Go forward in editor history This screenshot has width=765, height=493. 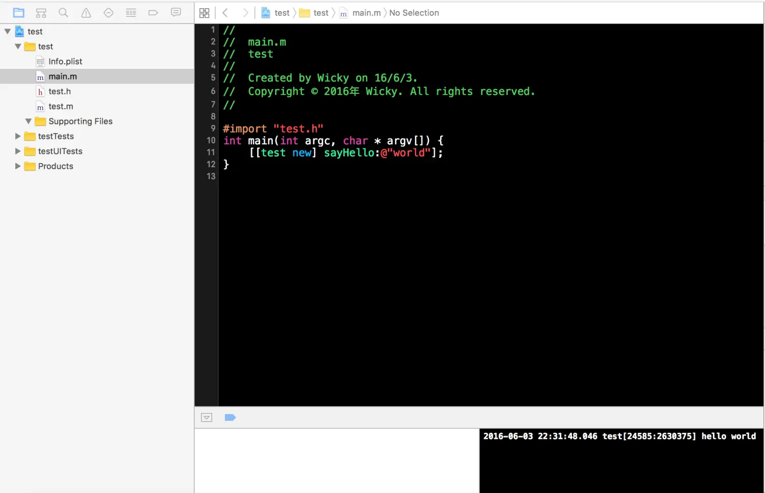[245, 13]
